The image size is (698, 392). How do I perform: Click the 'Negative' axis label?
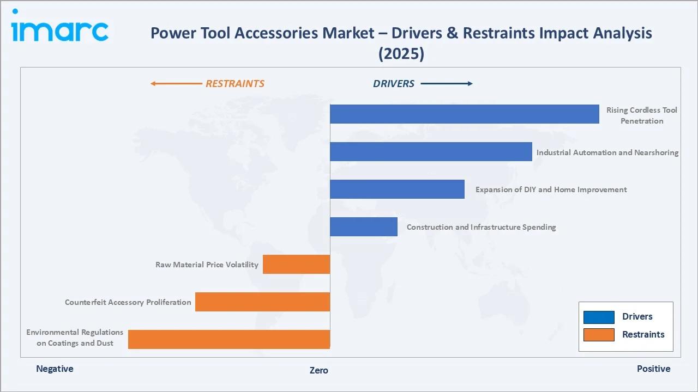tap(55, 369)
